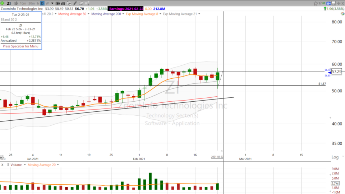Viewport: 345px width, 194px height.
Task: Click the volume pane resize arrows icon
Action: coord(8,165)
